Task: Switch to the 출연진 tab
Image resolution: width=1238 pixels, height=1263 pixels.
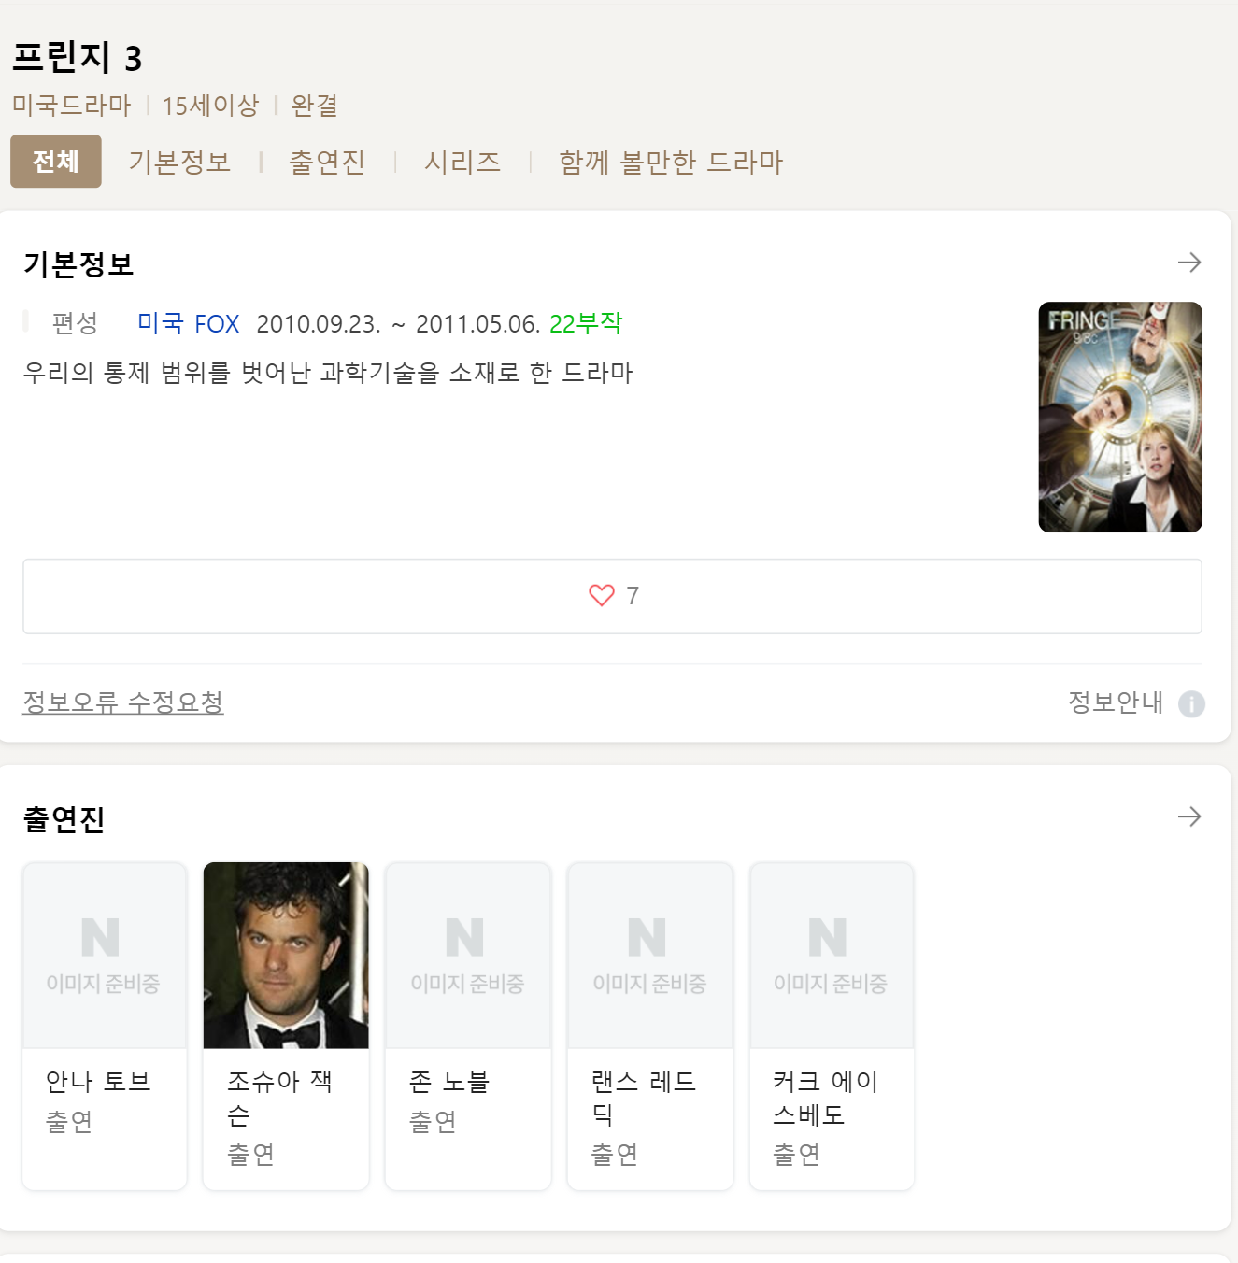Action: (327, 162)
